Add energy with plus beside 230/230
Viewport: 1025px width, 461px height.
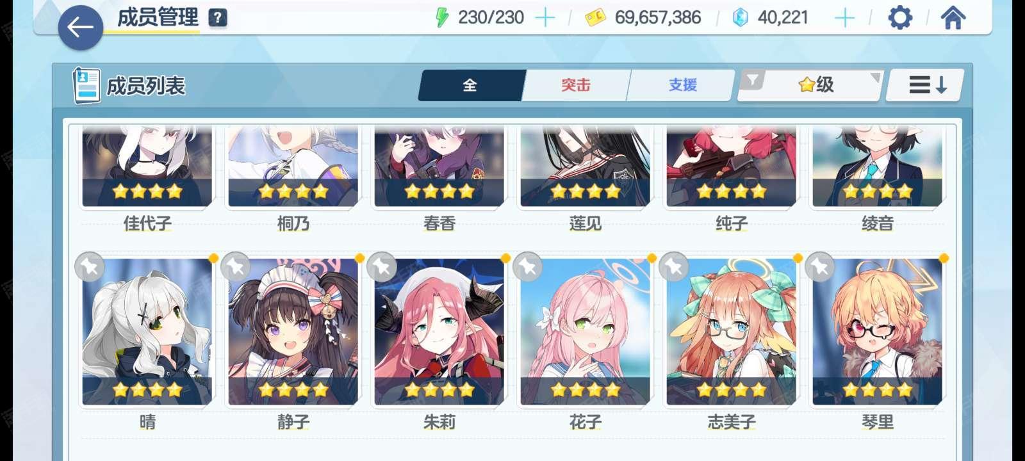coord(545,18)
